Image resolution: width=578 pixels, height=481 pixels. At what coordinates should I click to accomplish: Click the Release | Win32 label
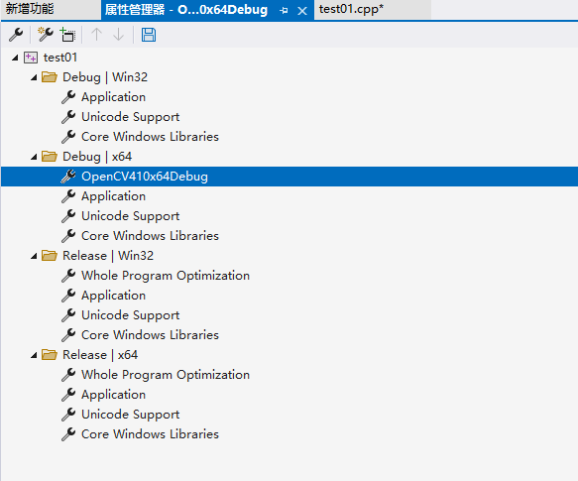point(108,256)
